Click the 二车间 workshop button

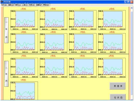coord(6,74)
